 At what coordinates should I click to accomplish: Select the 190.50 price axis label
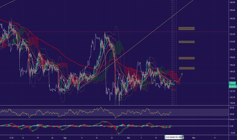coord(232,65)
